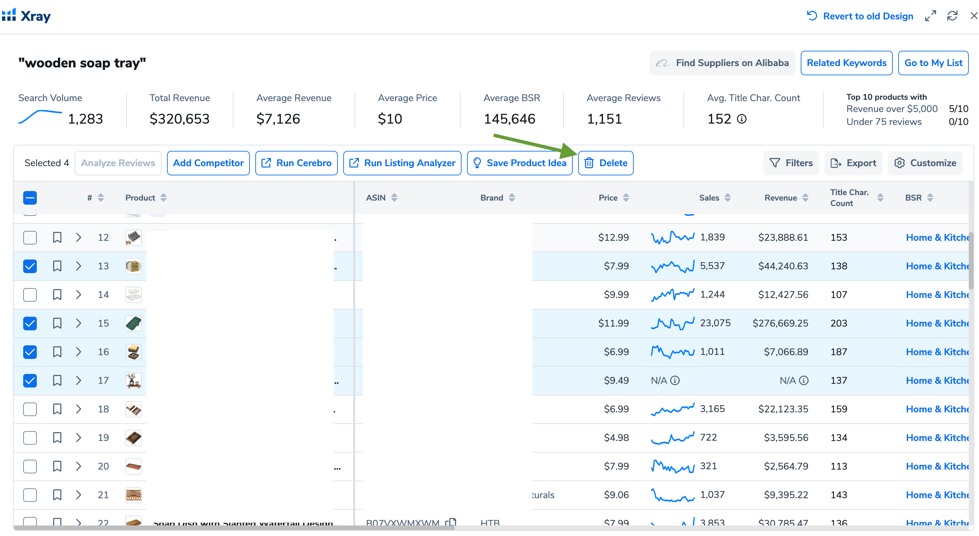Click the Delete trash button
Viewport: 979px width, 536px height.
(605, 163)
